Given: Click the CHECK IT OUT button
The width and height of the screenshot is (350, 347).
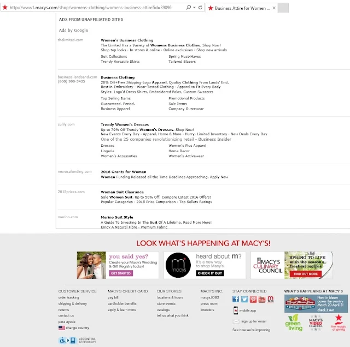Looking at the screenshot, I should (210, 273).
